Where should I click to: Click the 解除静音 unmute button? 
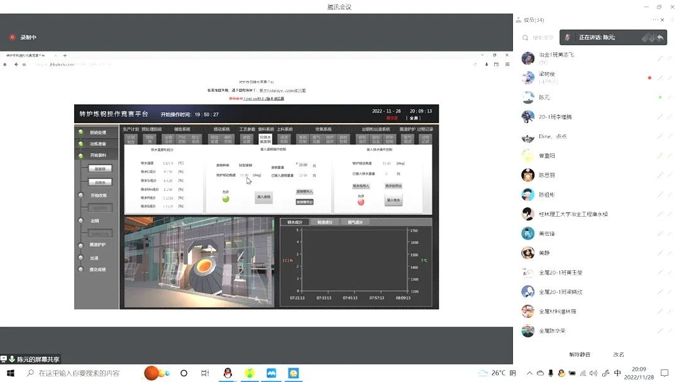pos(579,354)
